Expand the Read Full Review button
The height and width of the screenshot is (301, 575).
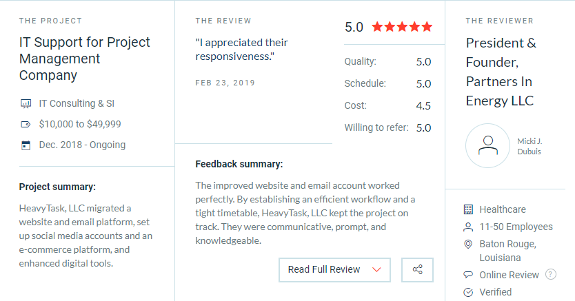334,270
